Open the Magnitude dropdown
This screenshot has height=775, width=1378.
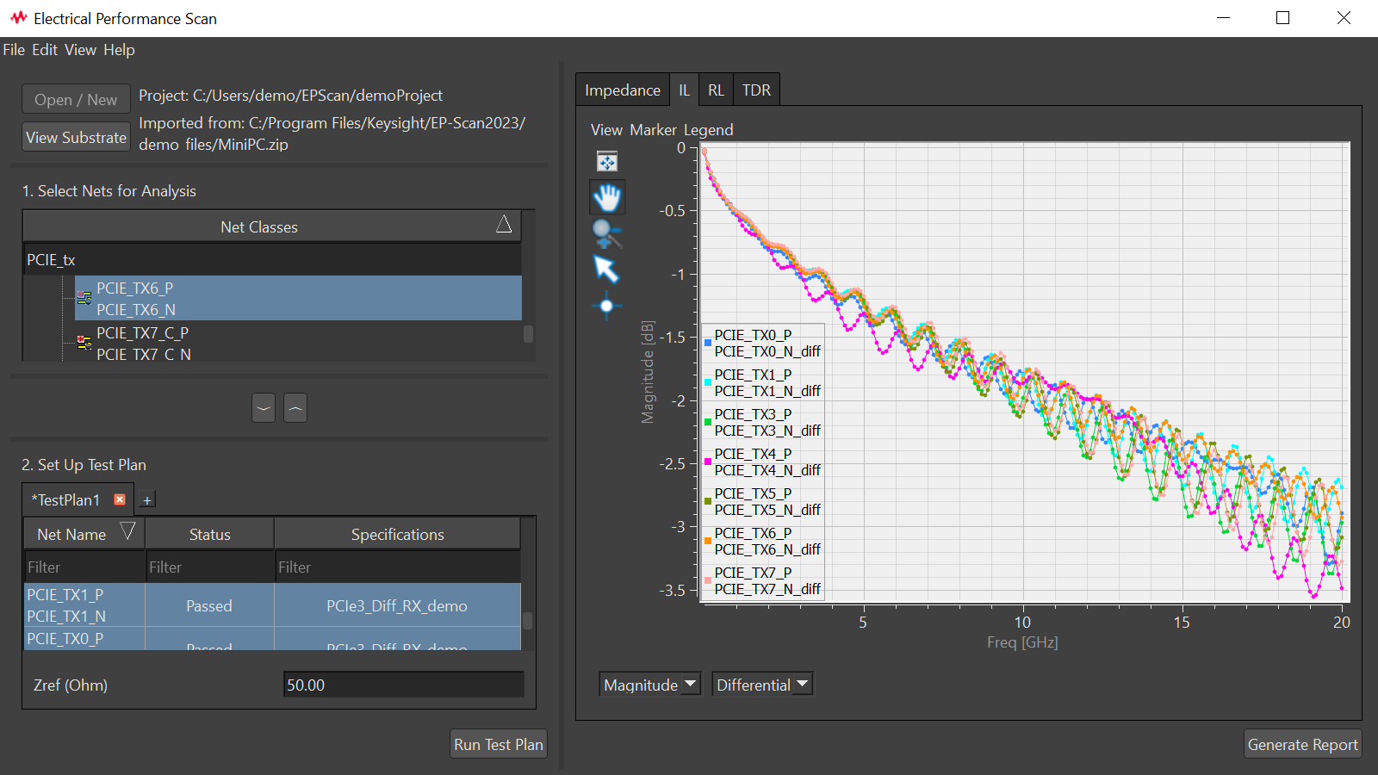[650, 685]
